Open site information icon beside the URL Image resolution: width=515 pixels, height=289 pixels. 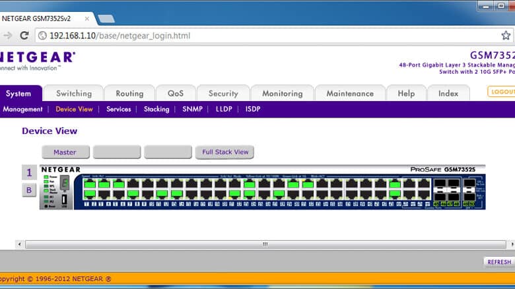coord(42,36)
